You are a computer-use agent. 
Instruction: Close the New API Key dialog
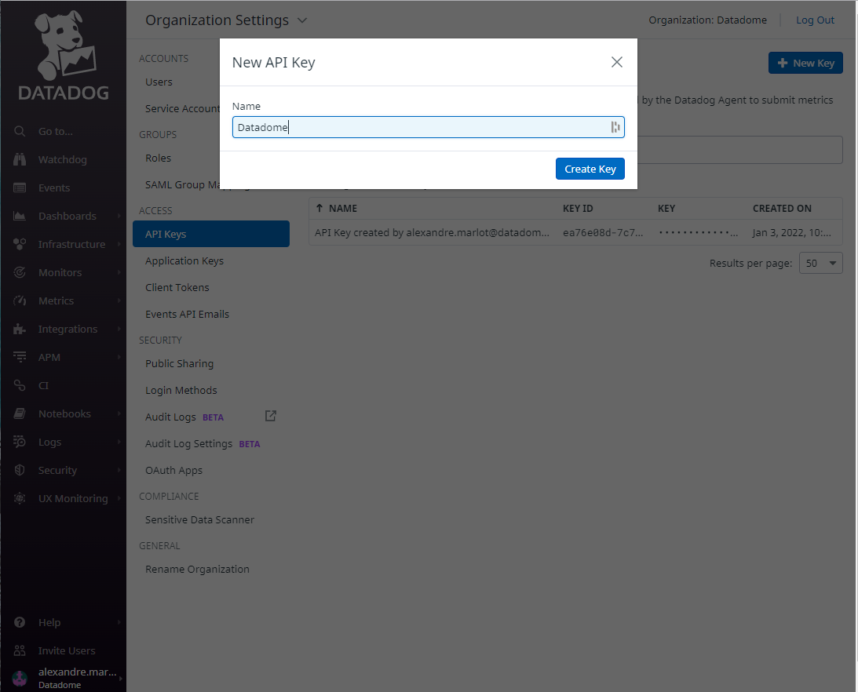coord(617,62)
